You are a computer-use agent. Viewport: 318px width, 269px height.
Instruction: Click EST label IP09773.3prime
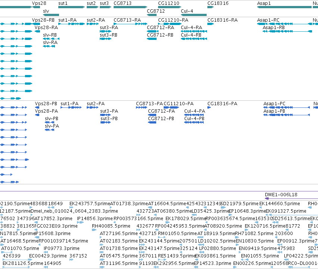[x=62, y=248]
